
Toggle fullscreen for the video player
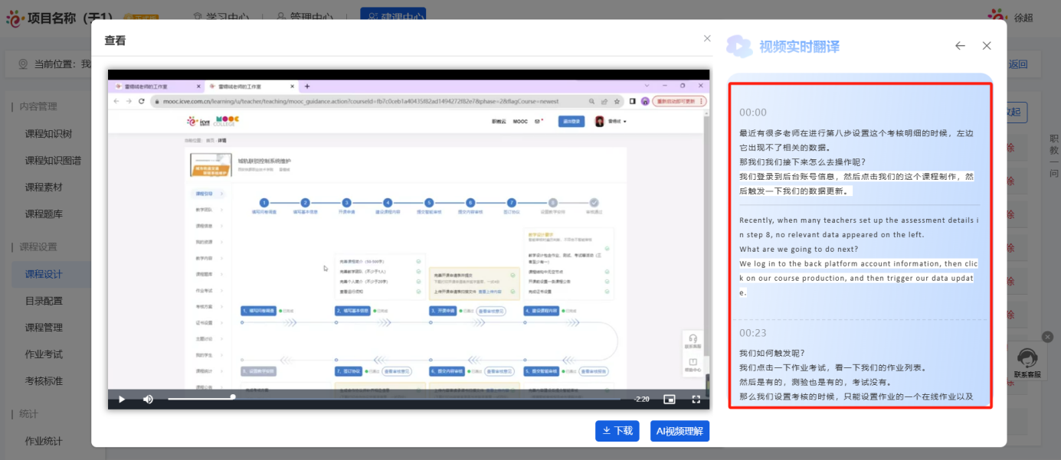pyautogui.click(x=696, y=399)
